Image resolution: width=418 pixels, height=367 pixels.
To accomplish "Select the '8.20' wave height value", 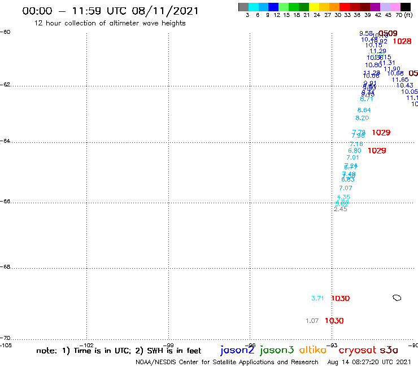I will (x=362, y=118).
